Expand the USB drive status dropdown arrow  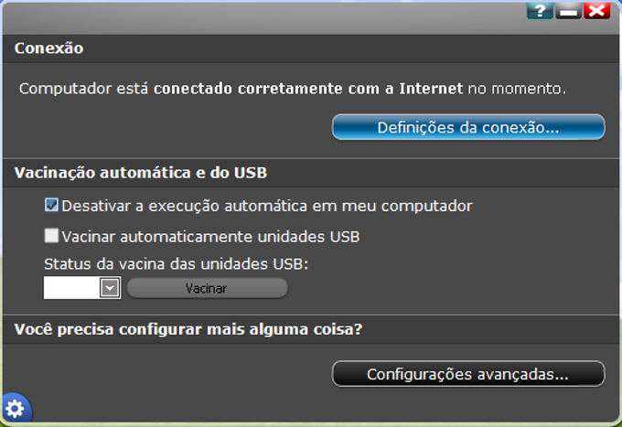coord(110,288)
